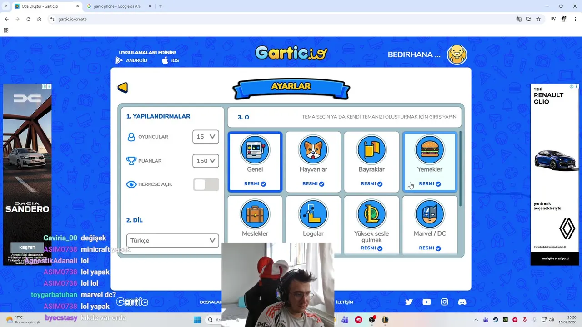Select the BEDIRHANA username text
This screenshot has height=327, width=582.
point(414,54)
